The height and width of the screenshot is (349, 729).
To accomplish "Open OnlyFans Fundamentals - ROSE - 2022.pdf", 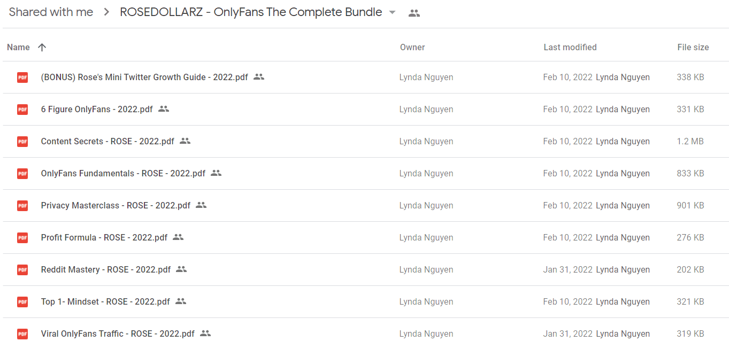I will (x=123, y=173).
